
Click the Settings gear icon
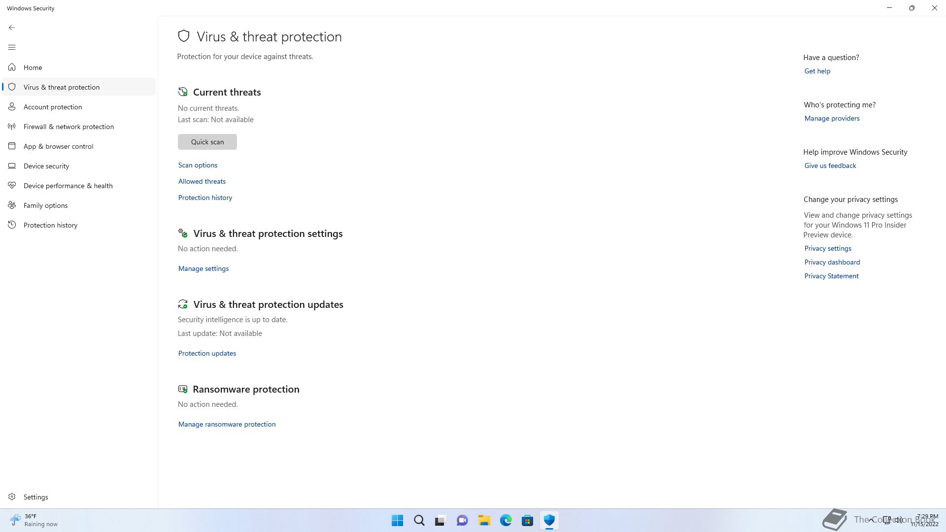pos(12,497)
